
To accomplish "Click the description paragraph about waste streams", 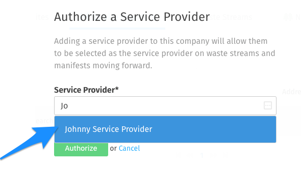I will click(164, 53).
